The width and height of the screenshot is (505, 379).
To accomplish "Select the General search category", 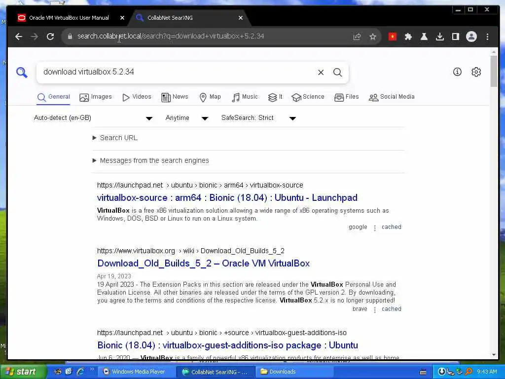I will (x=53, y=97).
